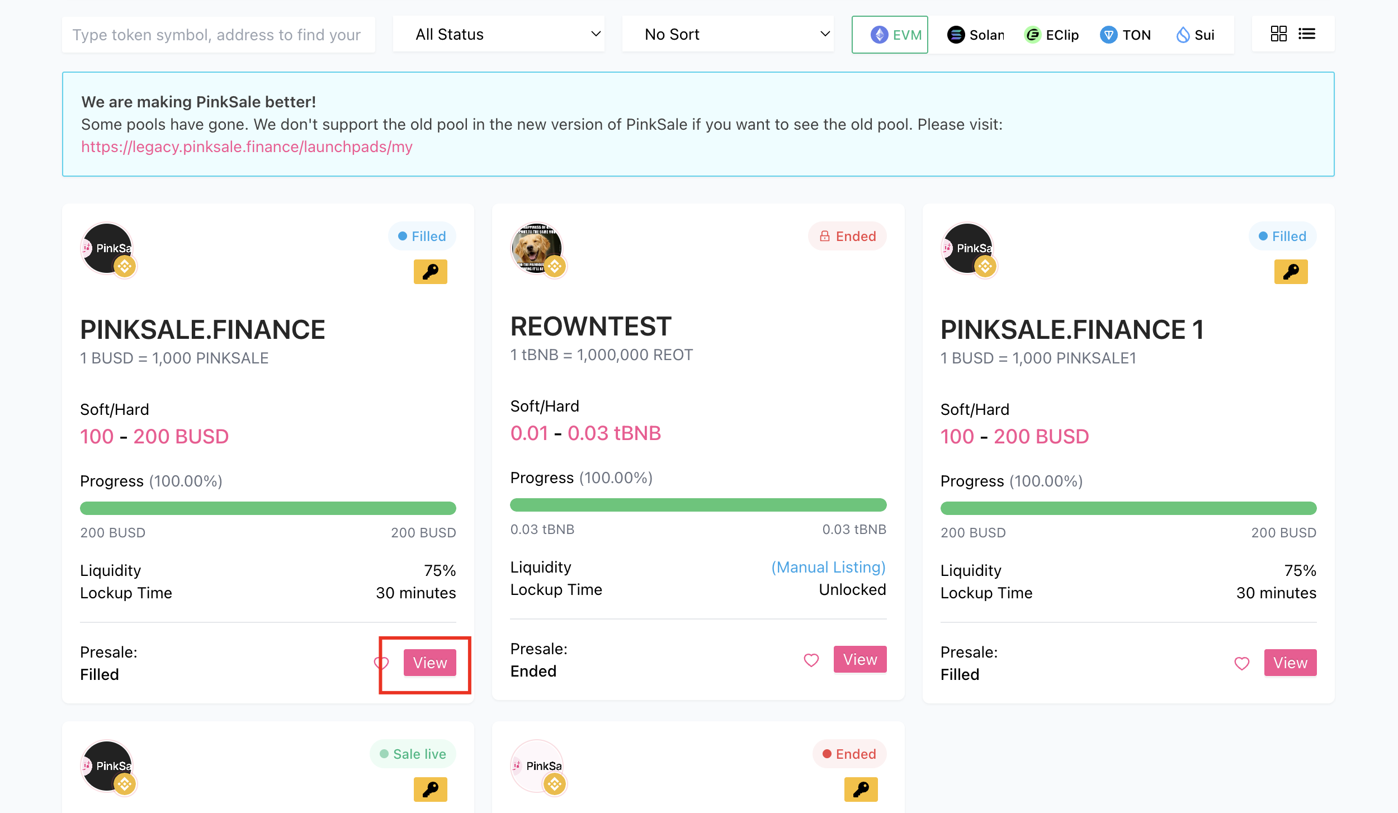Click the key icon on Sale live card
Image resolution: width=1398 pixels, height=813 pixels.
click(x=430, y=790)
